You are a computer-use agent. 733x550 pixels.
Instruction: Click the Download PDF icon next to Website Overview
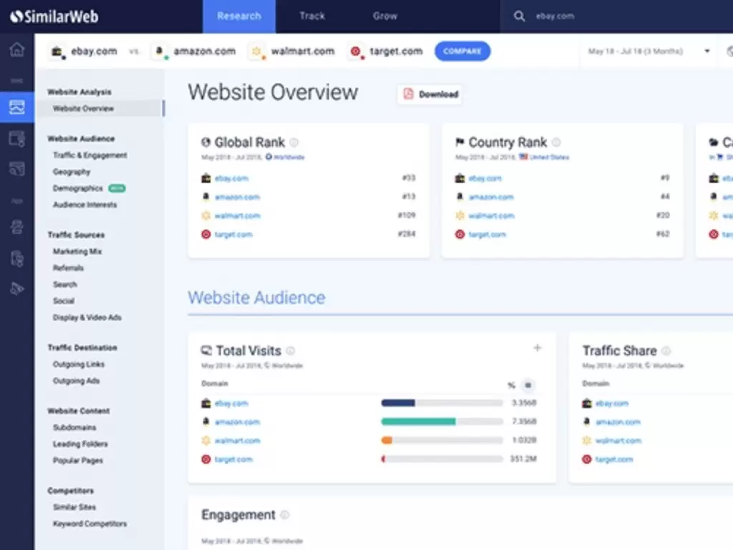coord(408,94)
